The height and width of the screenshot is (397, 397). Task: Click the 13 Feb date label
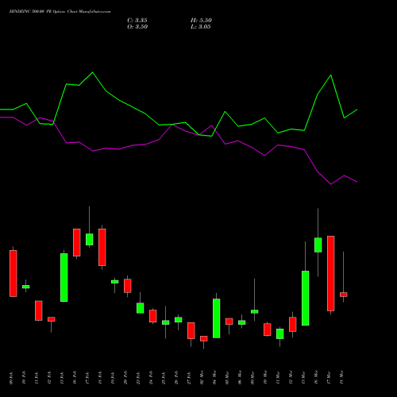62,378
